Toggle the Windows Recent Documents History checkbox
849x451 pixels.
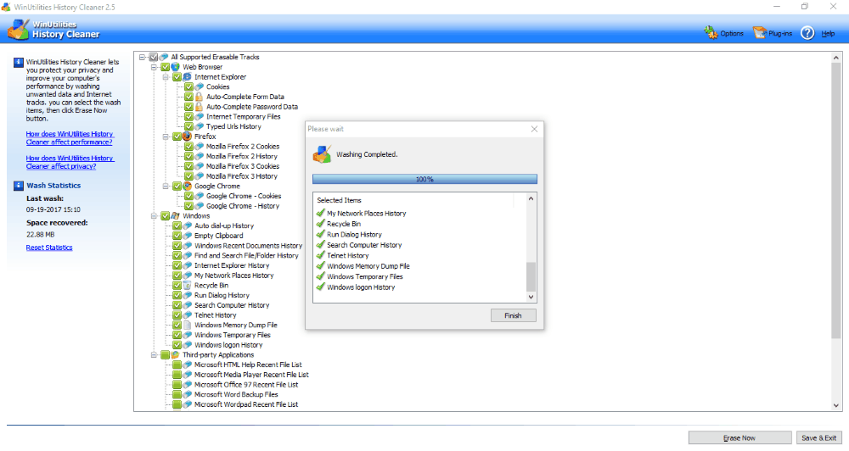click(x=177, y=246)
